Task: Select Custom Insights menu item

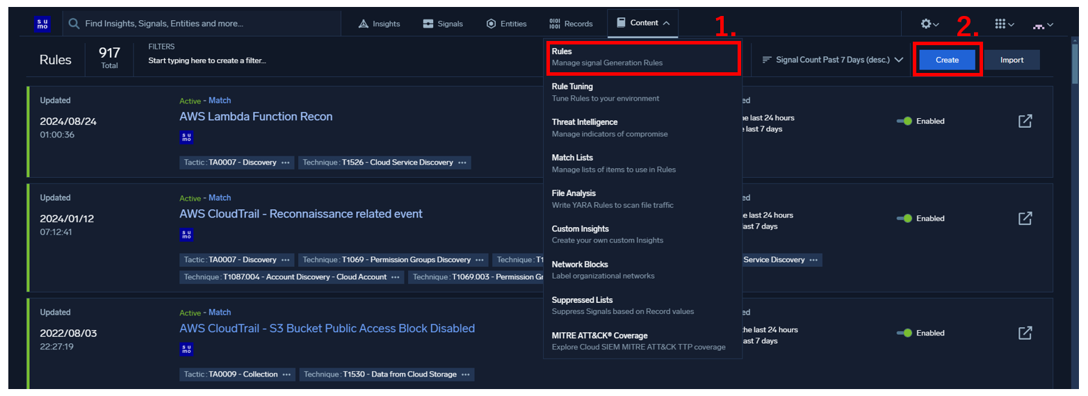Action: pos(643,234)
